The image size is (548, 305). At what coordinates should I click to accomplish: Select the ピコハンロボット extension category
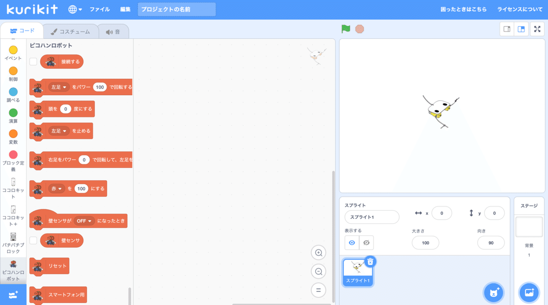pos(13,266)
